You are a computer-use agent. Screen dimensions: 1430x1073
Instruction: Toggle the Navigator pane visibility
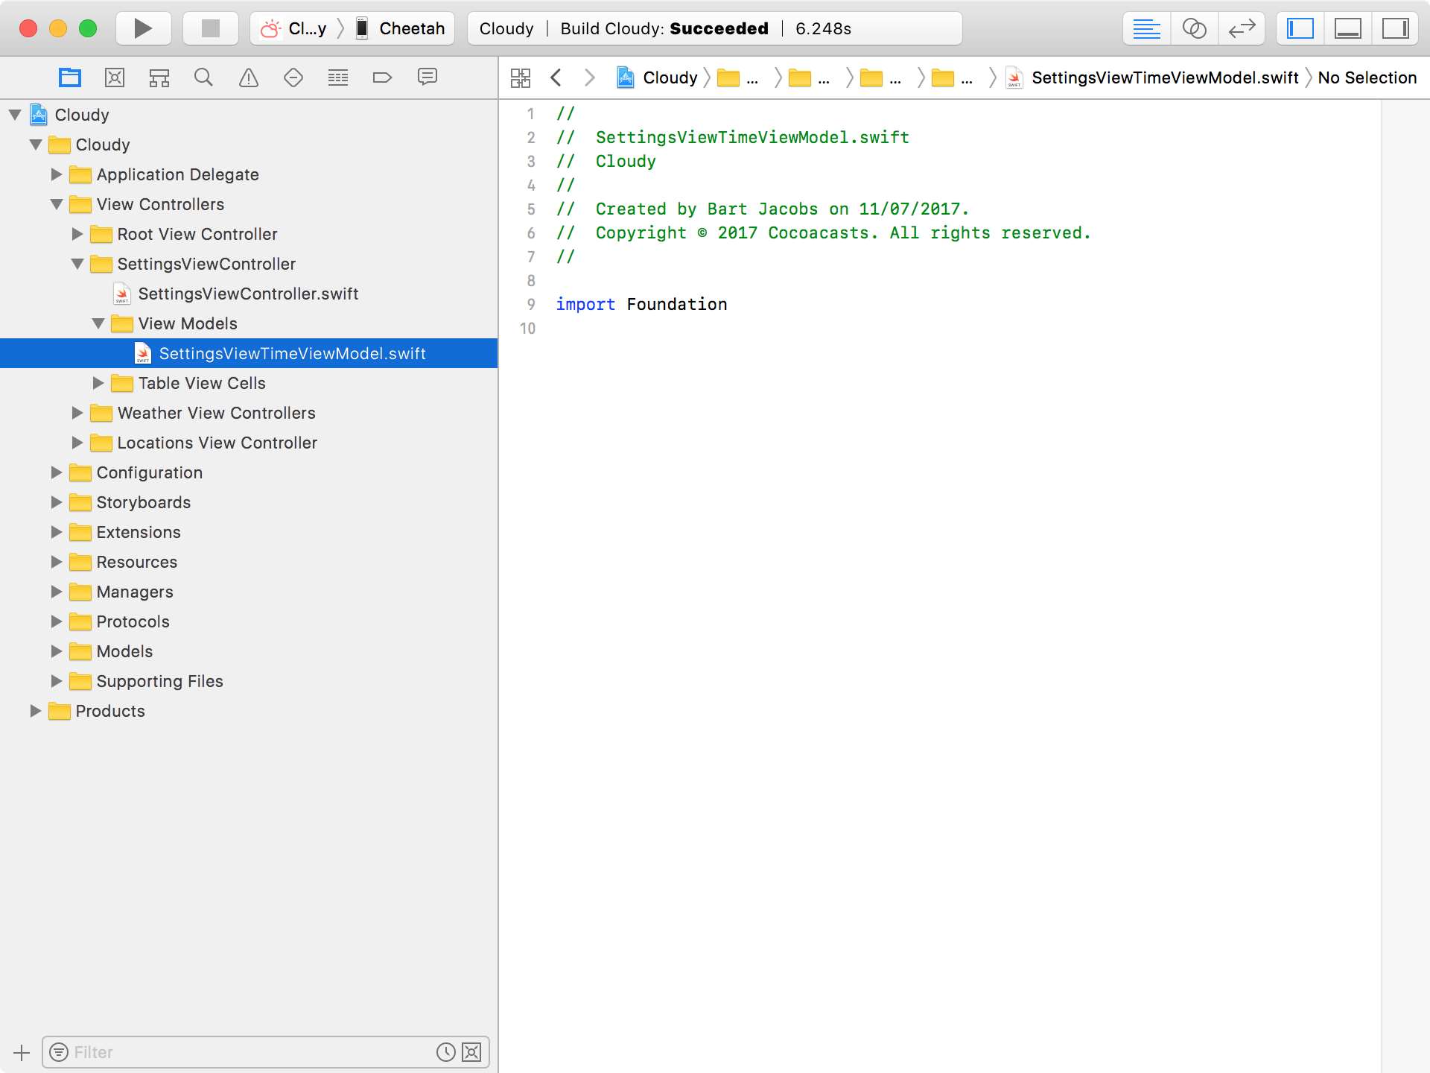(1300, 28)
